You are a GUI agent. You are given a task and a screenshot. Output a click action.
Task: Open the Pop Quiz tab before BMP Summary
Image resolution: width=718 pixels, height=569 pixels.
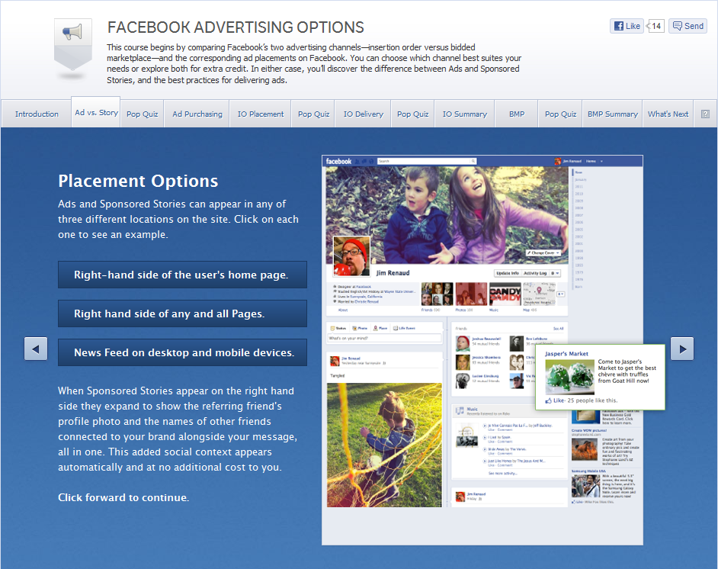pos(560,114)
